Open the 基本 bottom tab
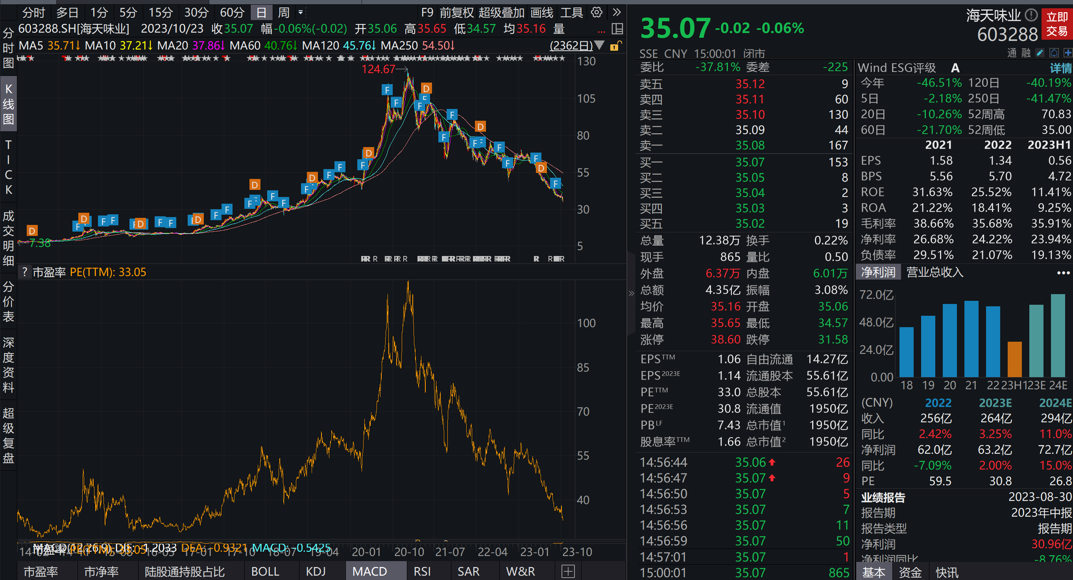The width and height of the screenshot is (1073, 580). pyautogui.click(x=874, y=573)
